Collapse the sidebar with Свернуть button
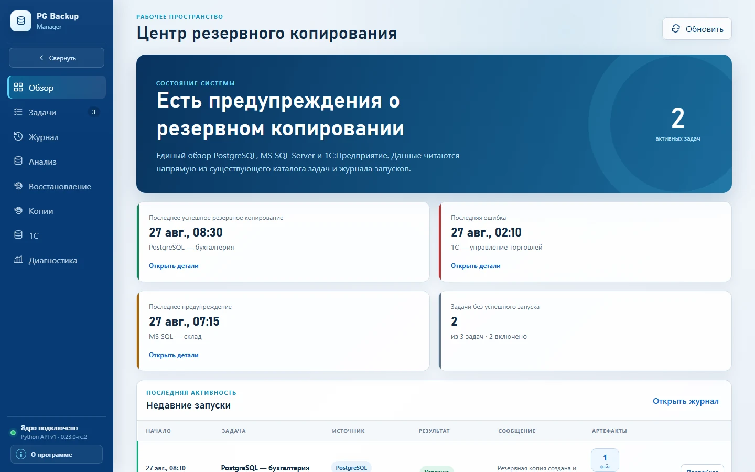This screenshot has height=472, width=755. coord(57,58)
